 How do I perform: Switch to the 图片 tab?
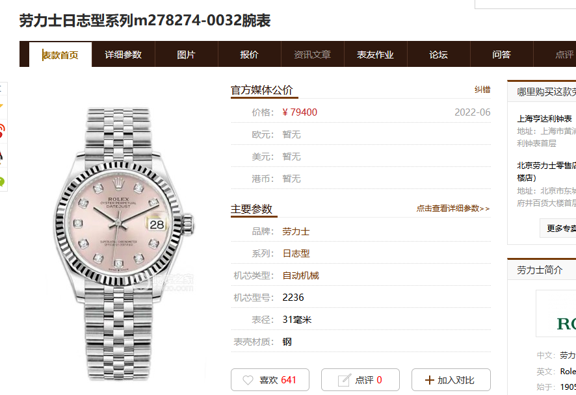[186, 55]
